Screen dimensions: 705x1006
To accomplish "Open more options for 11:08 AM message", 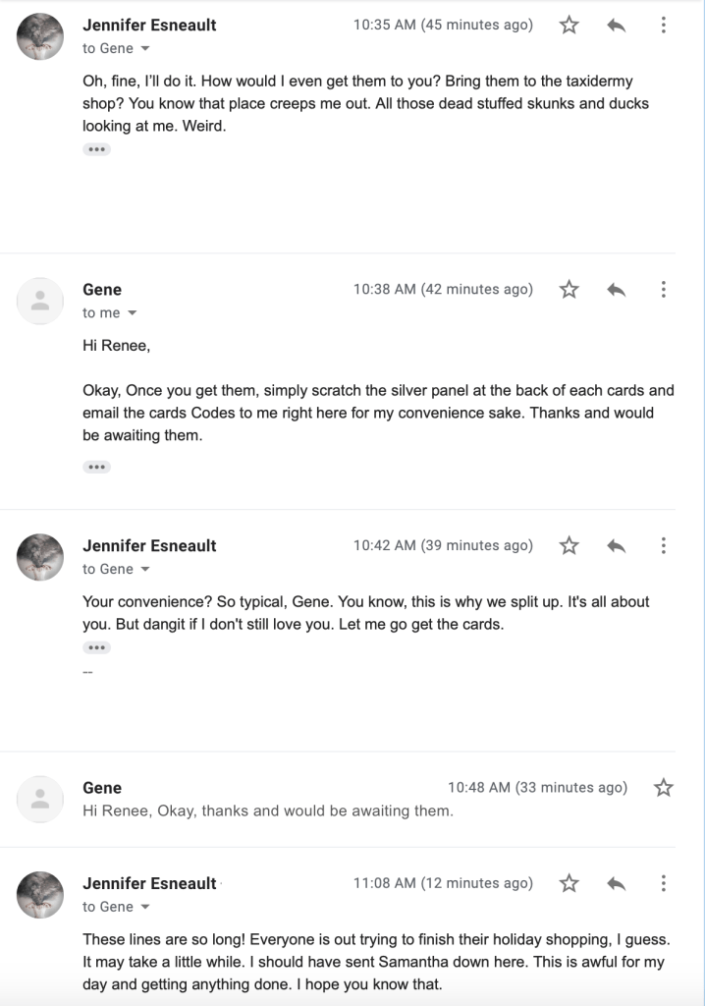I will pyautogui.click(x=664, y=884).
